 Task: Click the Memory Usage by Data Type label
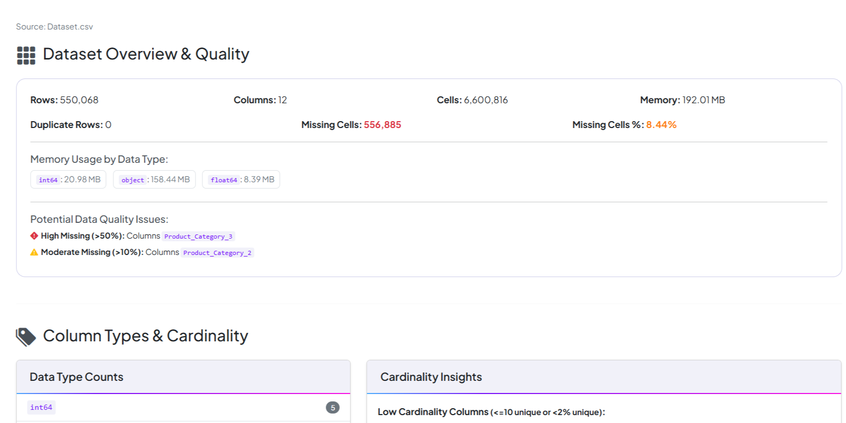click(99, 160)
